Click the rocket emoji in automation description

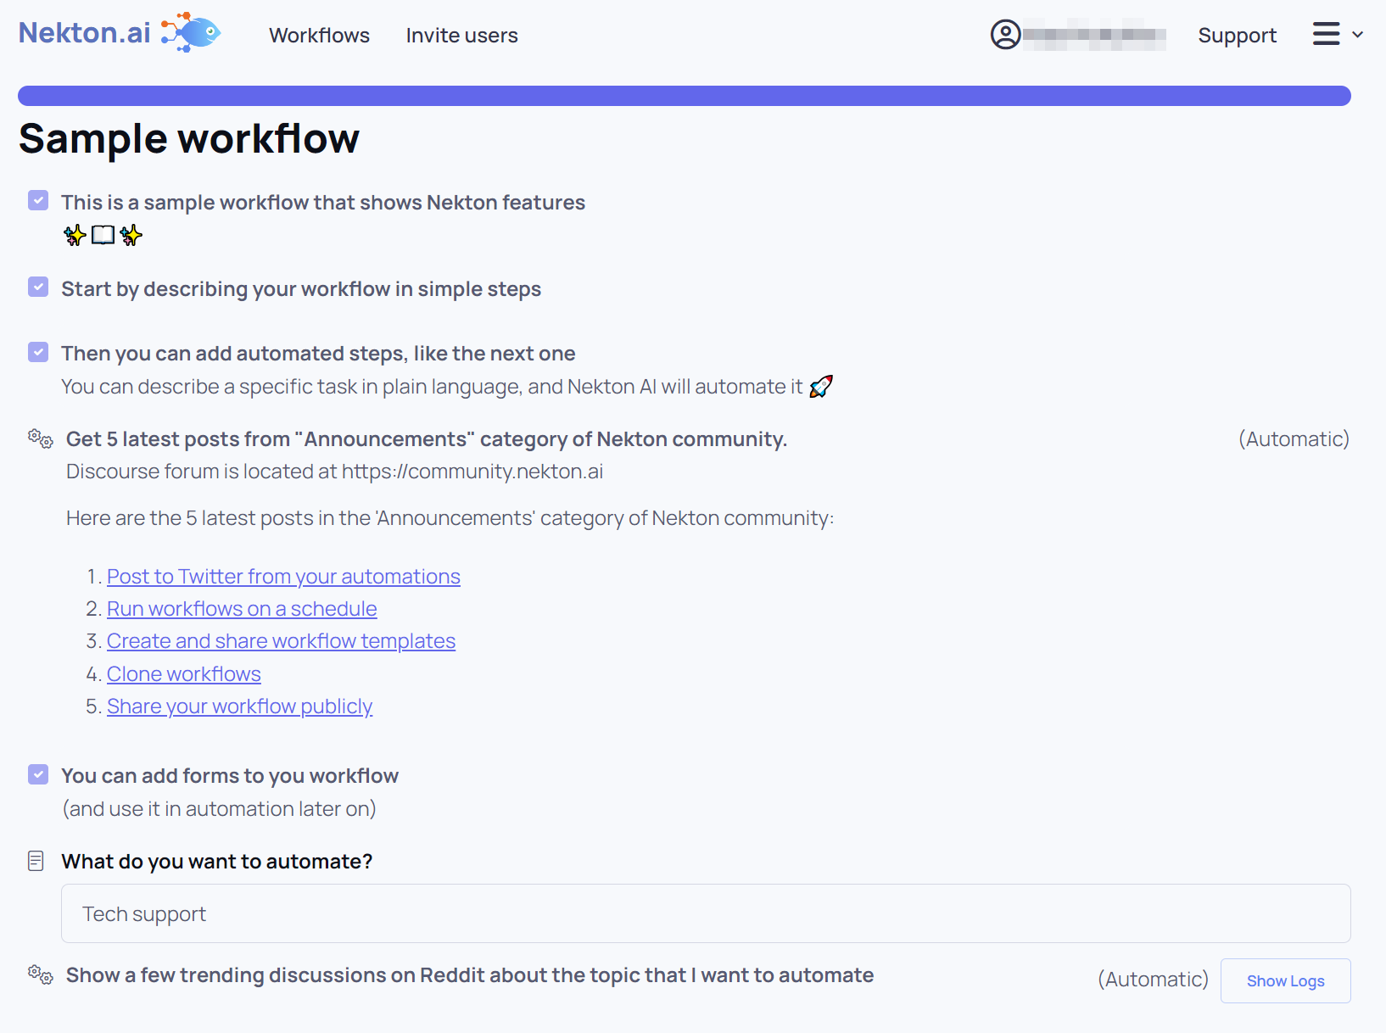(820, 387)
